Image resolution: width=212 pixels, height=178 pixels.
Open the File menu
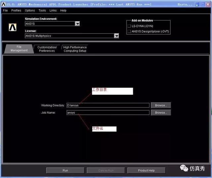click(5, 10)
